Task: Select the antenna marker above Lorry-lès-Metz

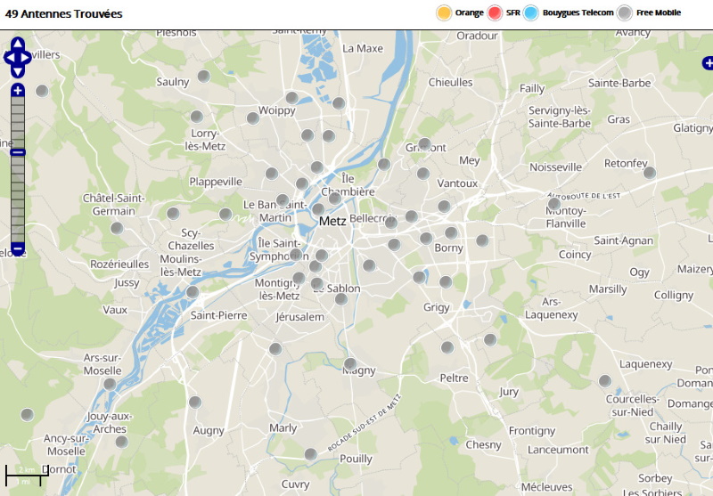Action: point(196,117)
